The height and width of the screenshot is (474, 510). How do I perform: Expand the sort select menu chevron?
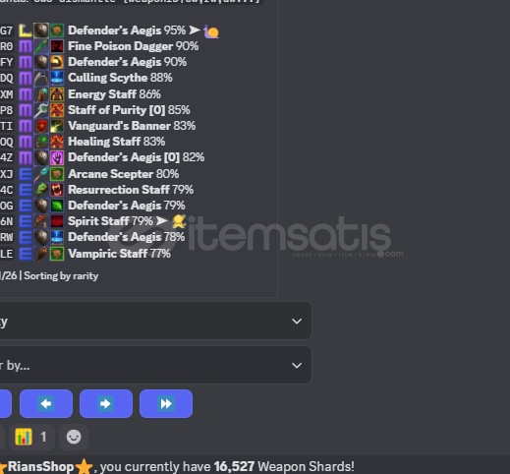coord(297,321)
